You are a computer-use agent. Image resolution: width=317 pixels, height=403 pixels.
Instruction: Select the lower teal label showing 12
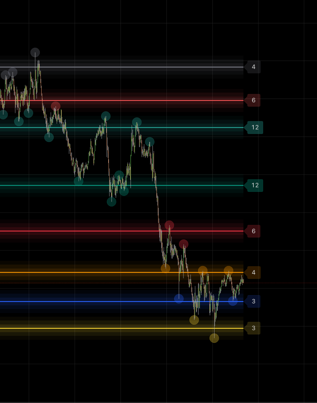pos(255,186)
